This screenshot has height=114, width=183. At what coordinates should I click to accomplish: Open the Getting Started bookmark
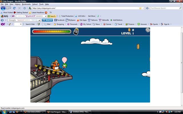[21, 13]
